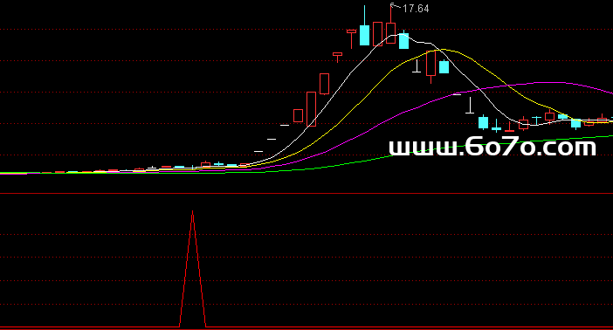This screenshot has height=330, width=613.
Task: Click the 17.64 high price label
Action: pyautogui.click(x=416, y=9)
